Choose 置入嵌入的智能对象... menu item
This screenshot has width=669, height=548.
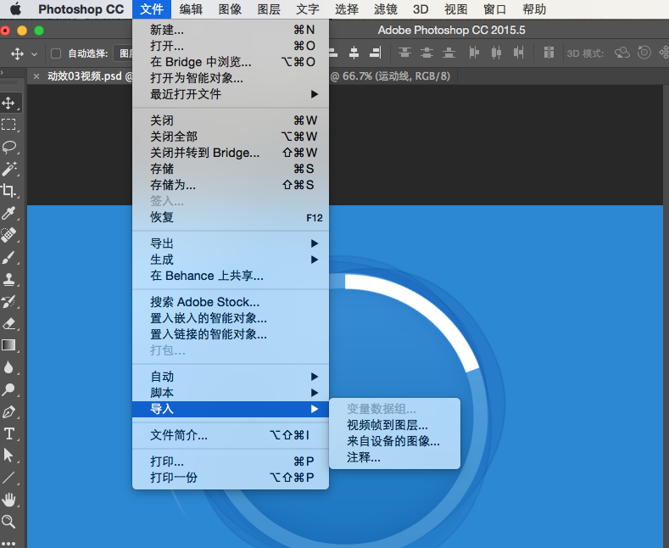coord(231,318)
